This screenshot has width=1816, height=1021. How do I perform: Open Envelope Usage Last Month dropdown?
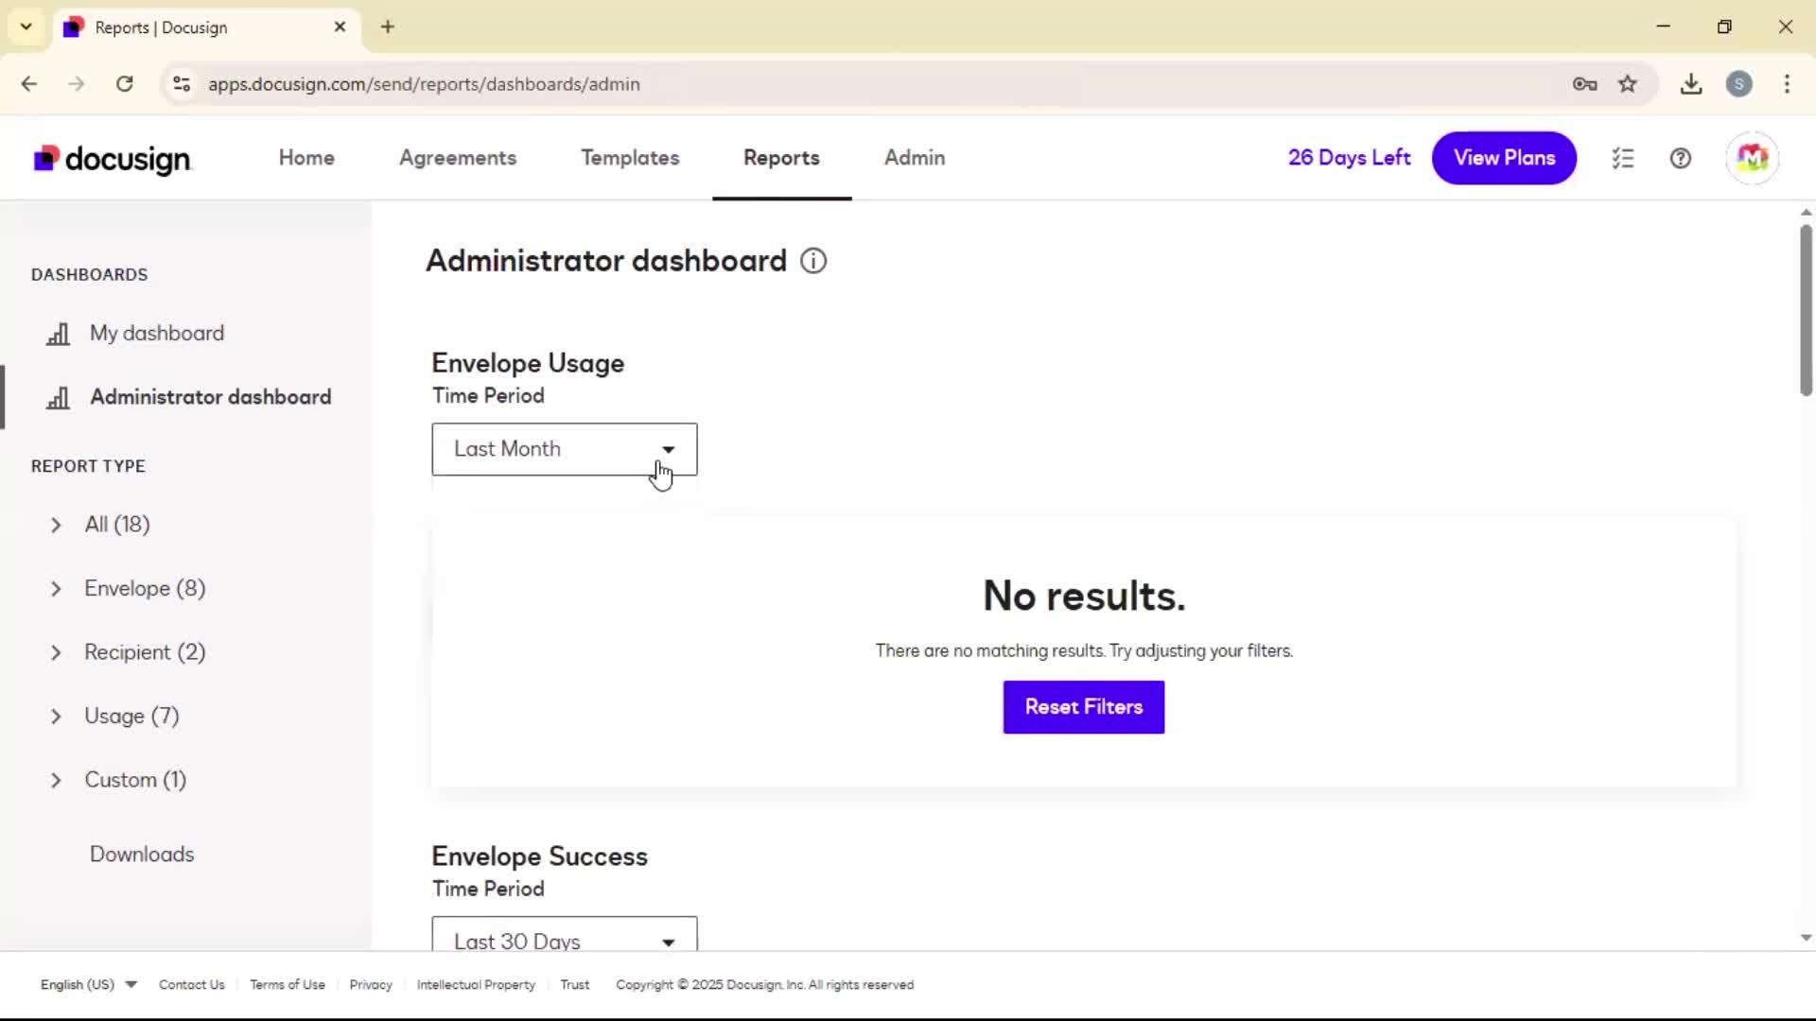[x=565, y=449]
